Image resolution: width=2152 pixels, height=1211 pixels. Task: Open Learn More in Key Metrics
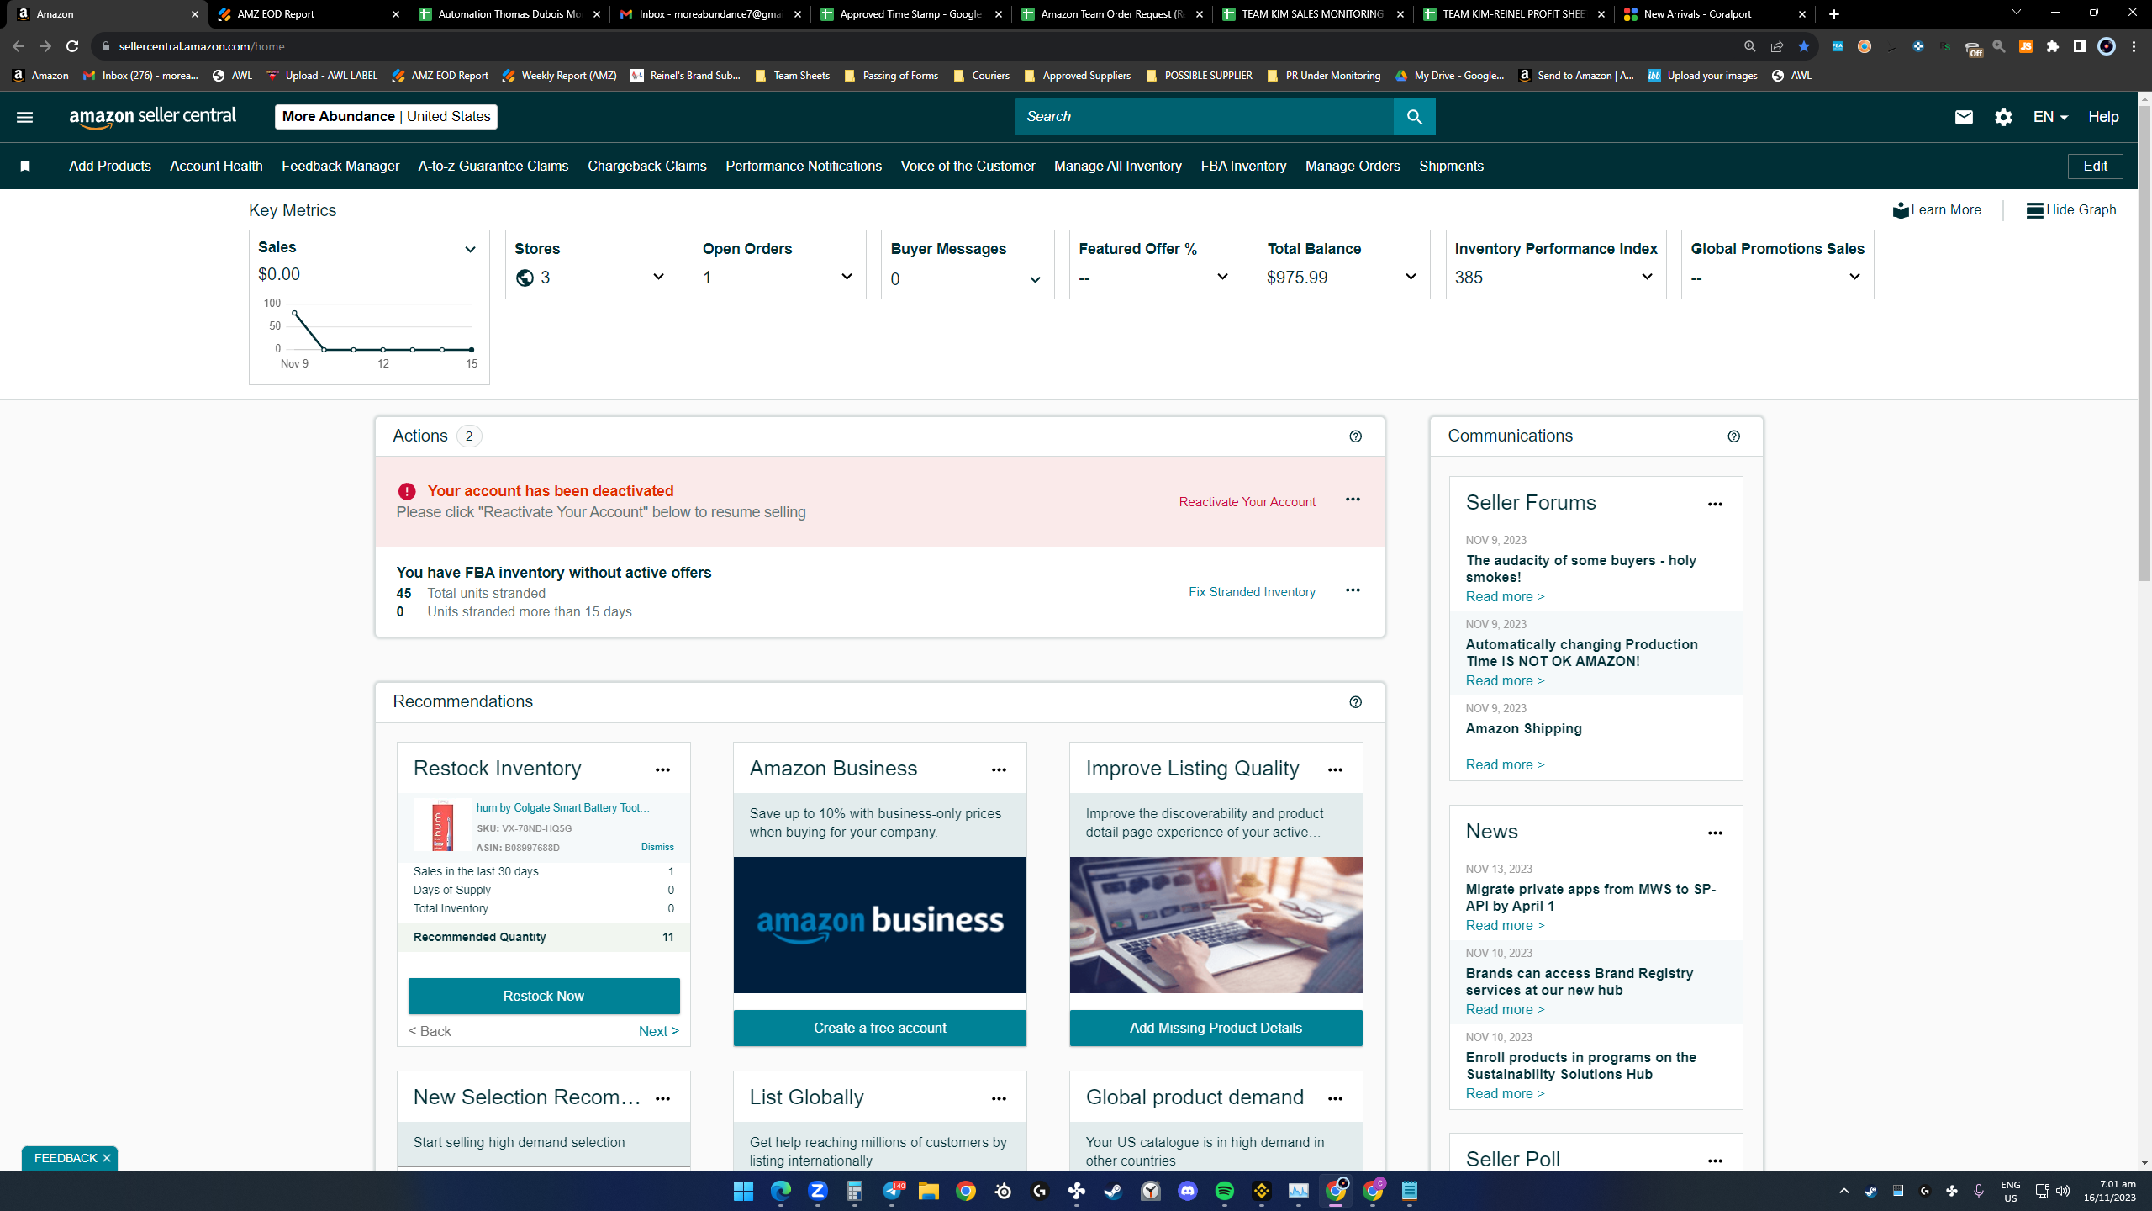click(x=1937, y=210)
